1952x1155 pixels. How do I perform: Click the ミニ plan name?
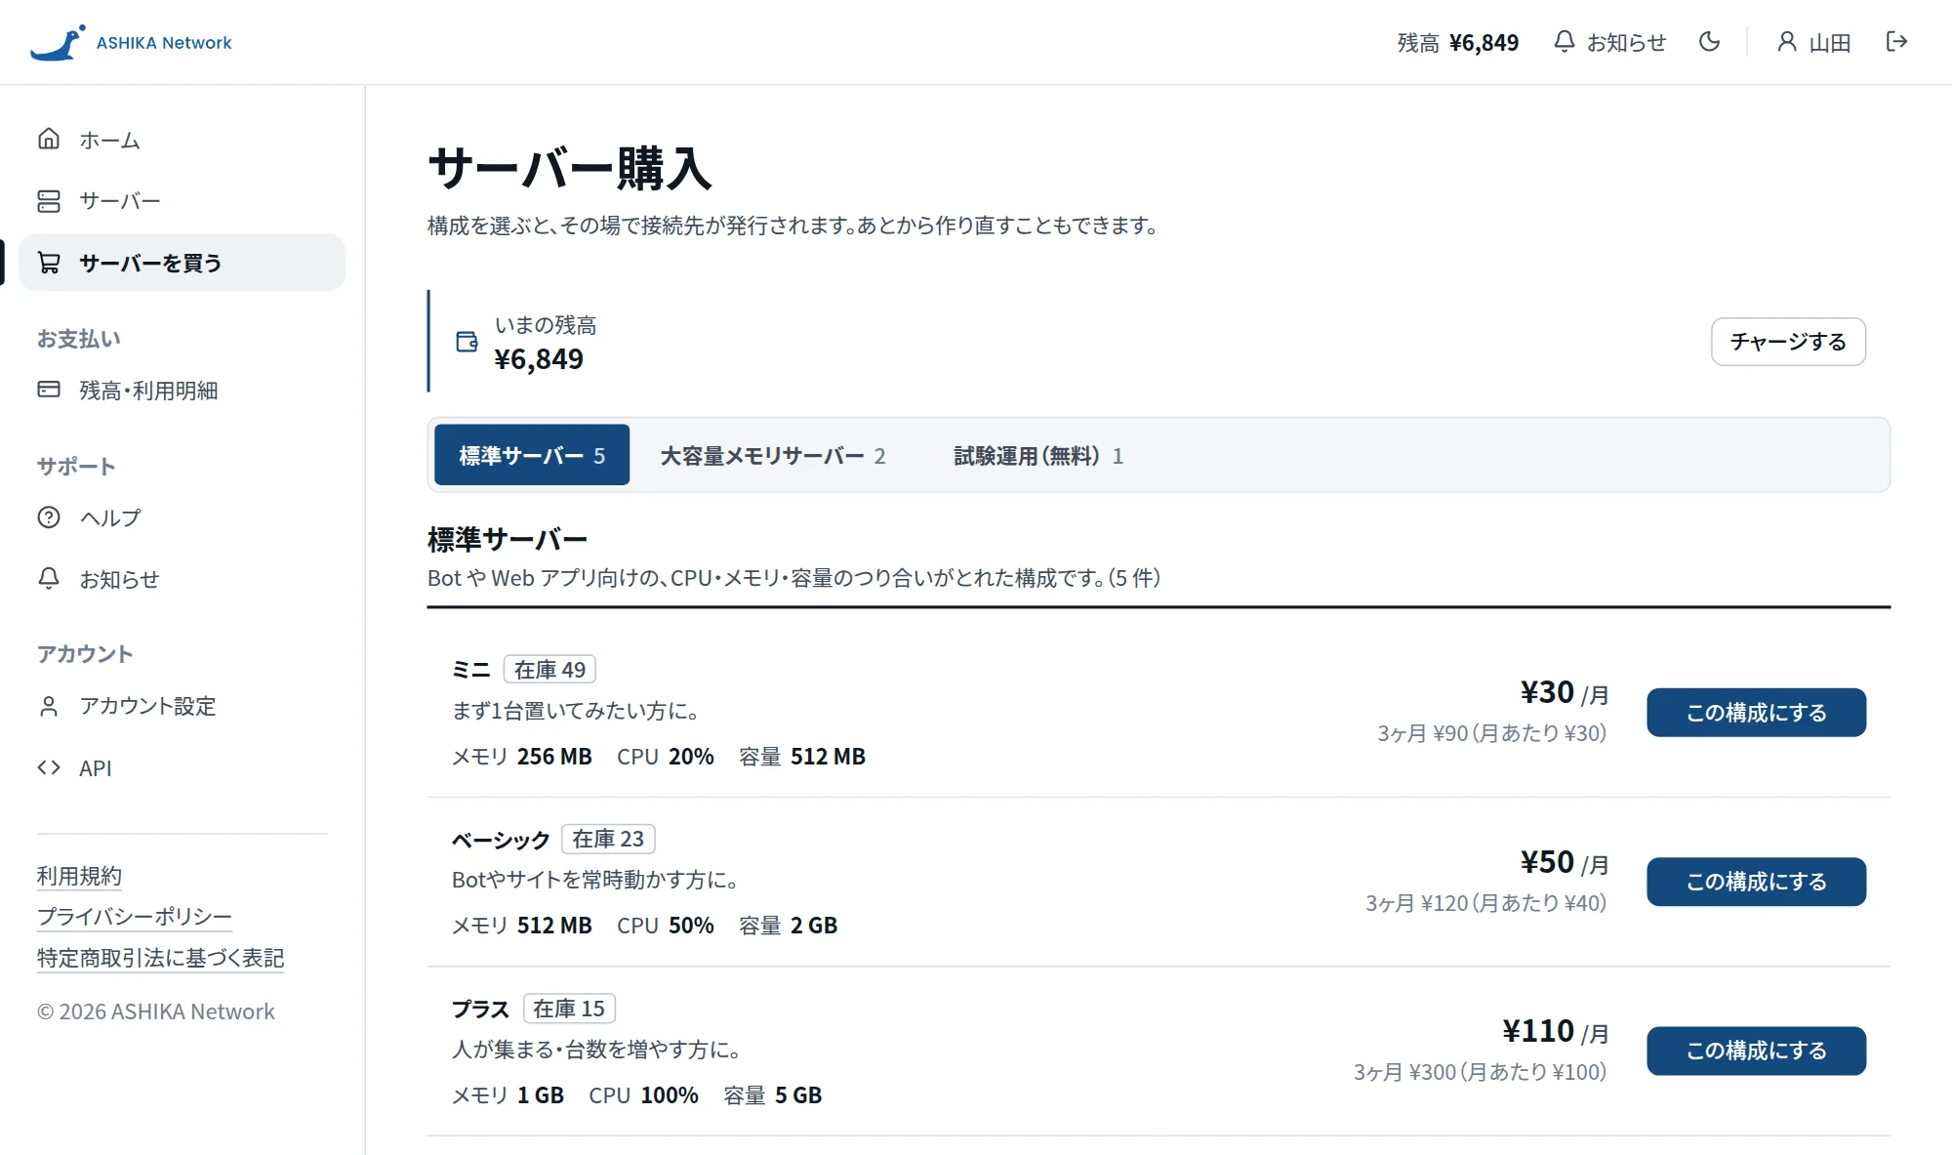[471, 670]
